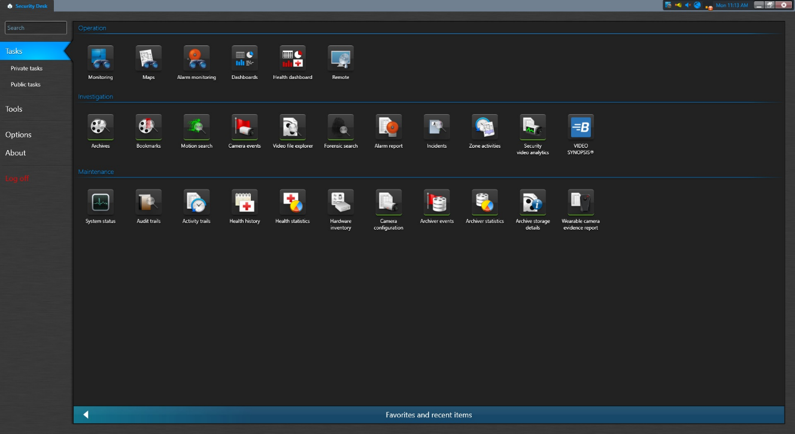
Task: Select the Tasks menu item
Action: click(x=35, y=51)
